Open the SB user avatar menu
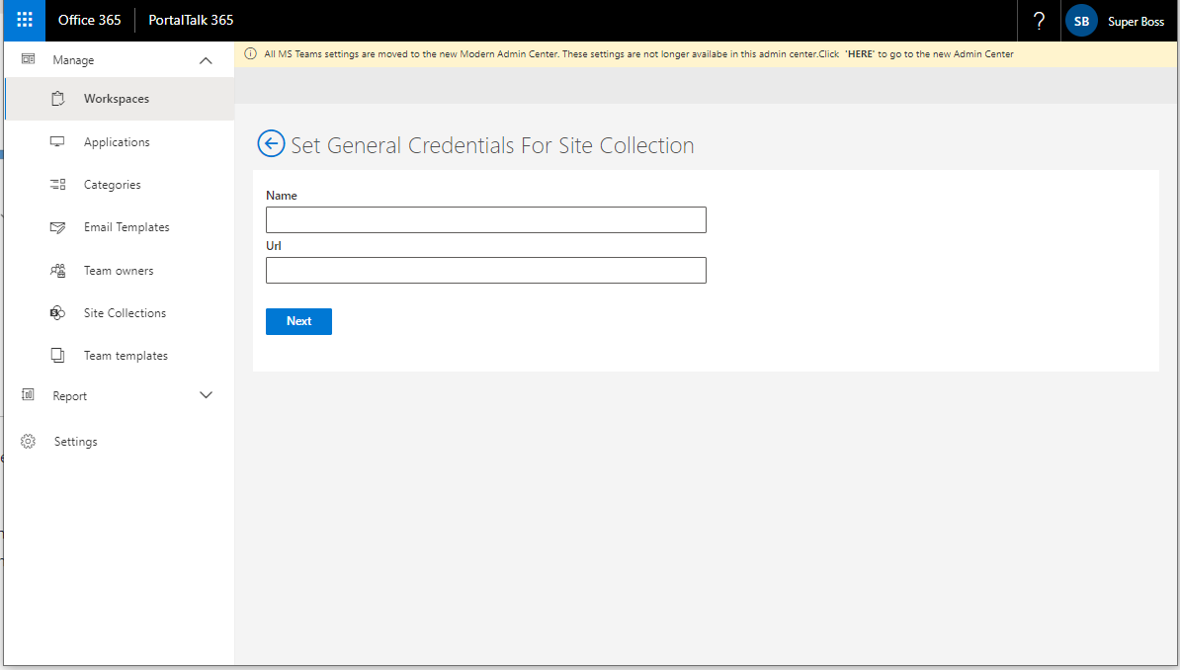The height and width of the screenshot is (670, 1180). (1081, 21)
